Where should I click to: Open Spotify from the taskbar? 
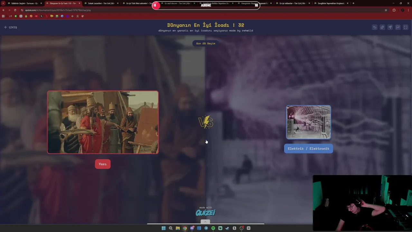point(213,228)
